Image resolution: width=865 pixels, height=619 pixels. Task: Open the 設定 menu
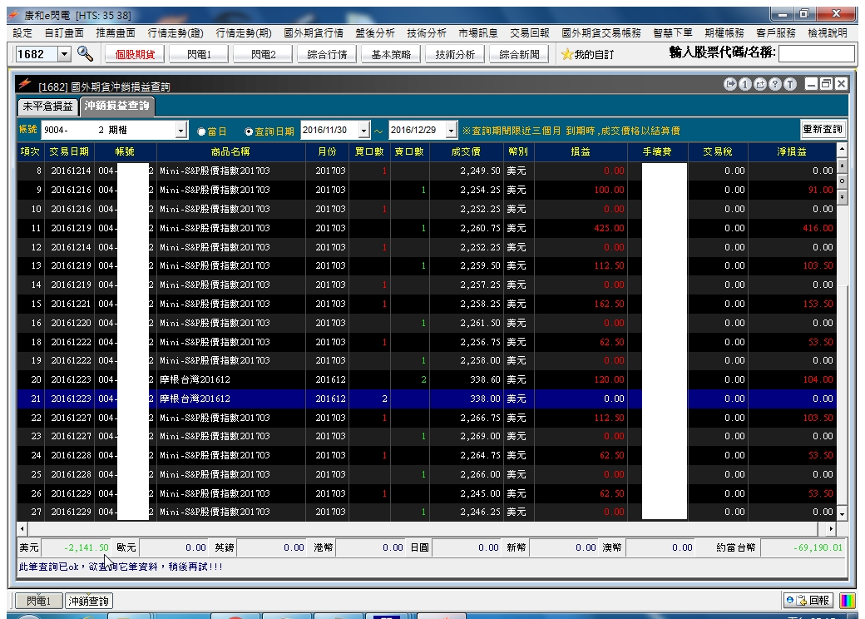click(22, 33)
